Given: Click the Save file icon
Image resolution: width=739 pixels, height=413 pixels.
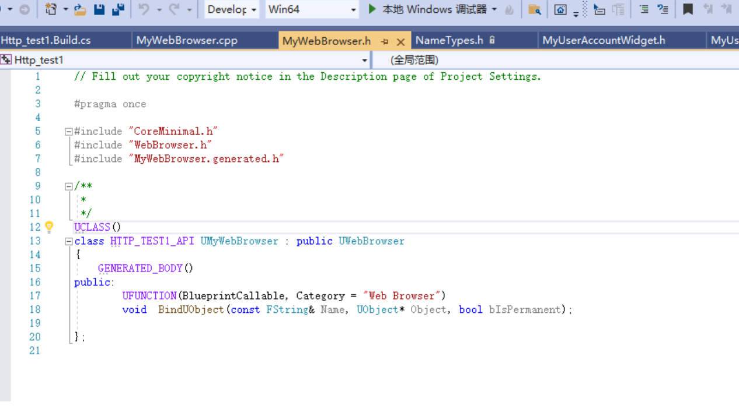Looking at the screenshot, I should [x=99, y=10].
